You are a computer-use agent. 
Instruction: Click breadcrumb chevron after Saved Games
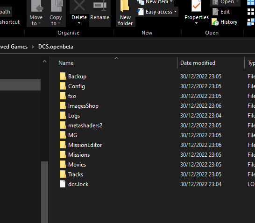pos(33,47)
